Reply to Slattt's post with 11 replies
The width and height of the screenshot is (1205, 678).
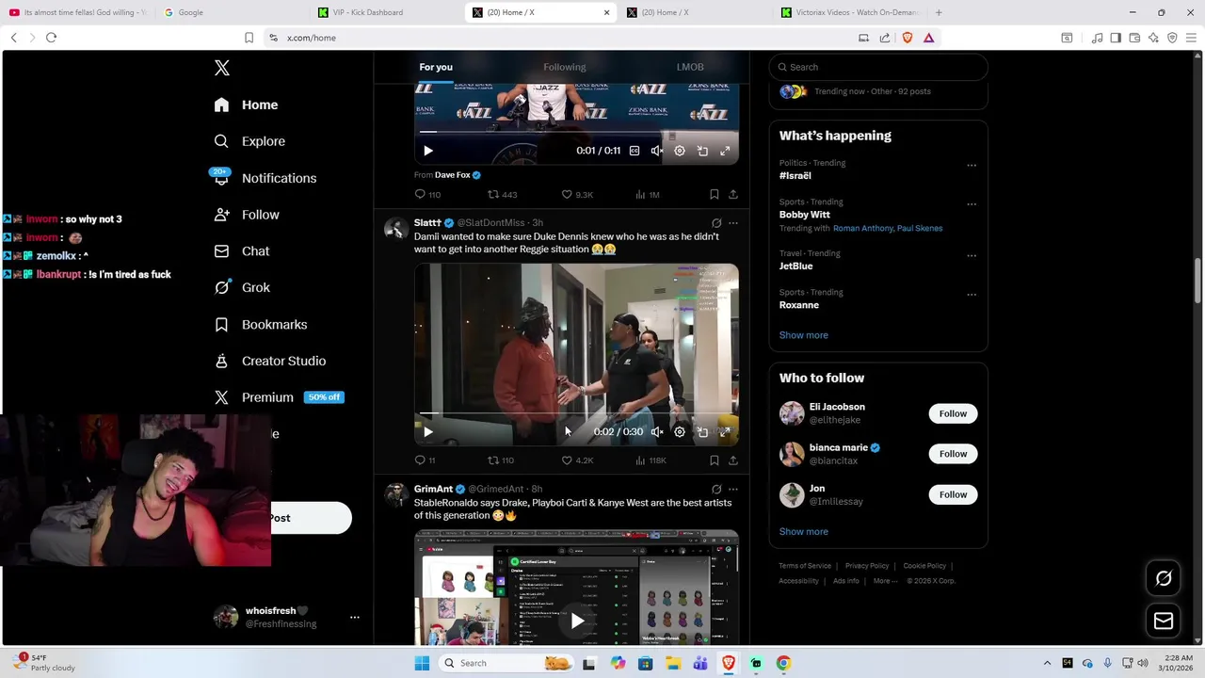tap(425, 460)
